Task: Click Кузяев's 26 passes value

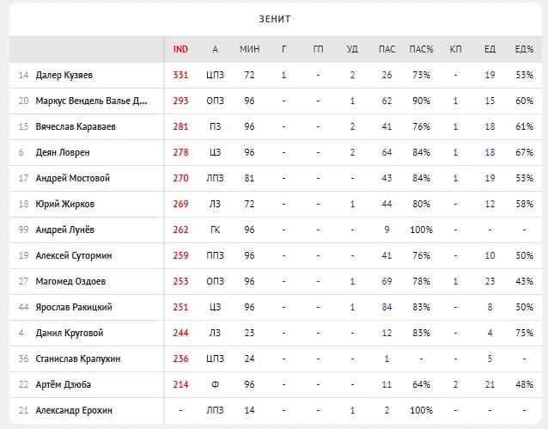Action: click(x=387, y=76)
